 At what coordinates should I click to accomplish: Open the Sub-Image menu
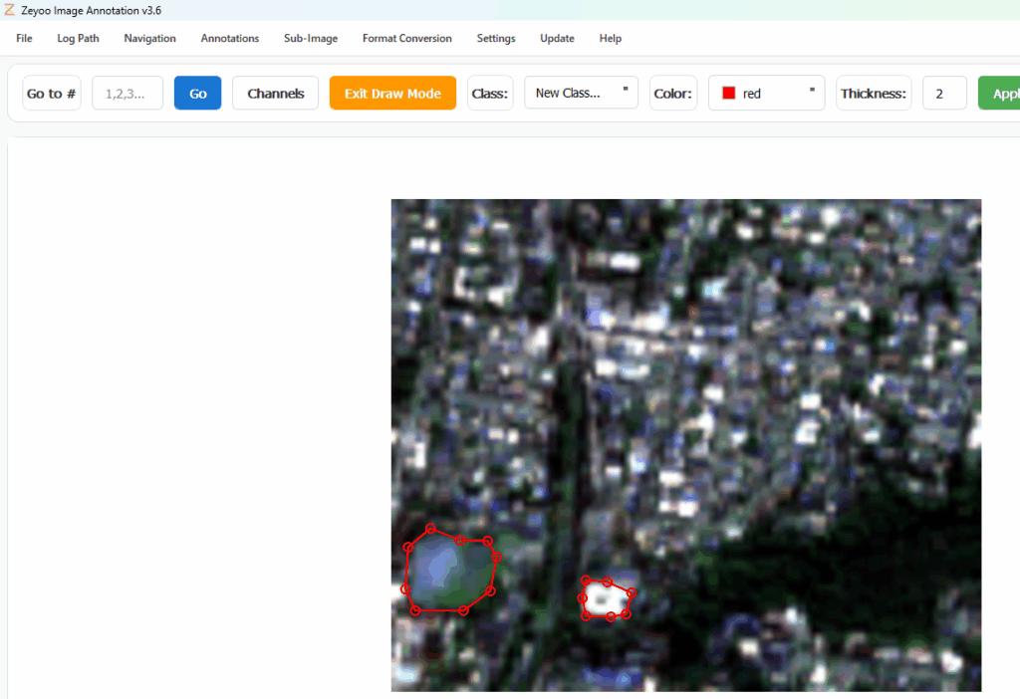tap(311, 39)
